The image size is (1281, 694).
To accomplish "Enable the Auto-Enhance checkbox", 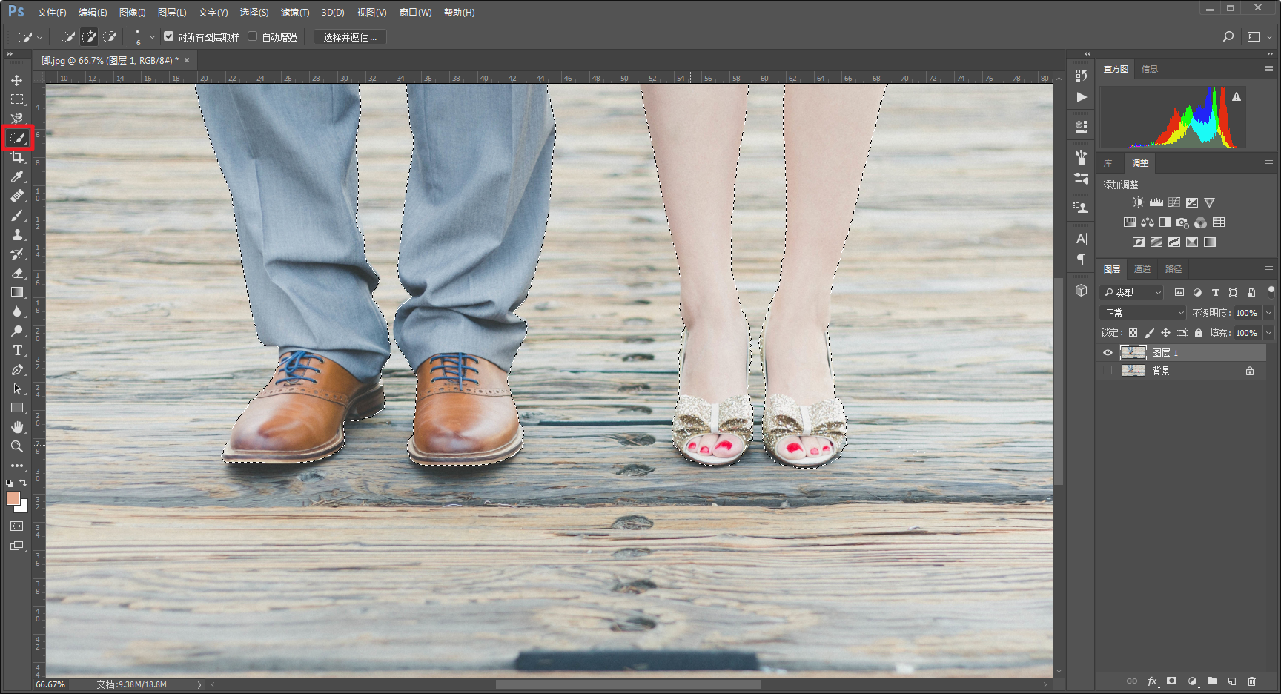I will [x=253, y=36].
